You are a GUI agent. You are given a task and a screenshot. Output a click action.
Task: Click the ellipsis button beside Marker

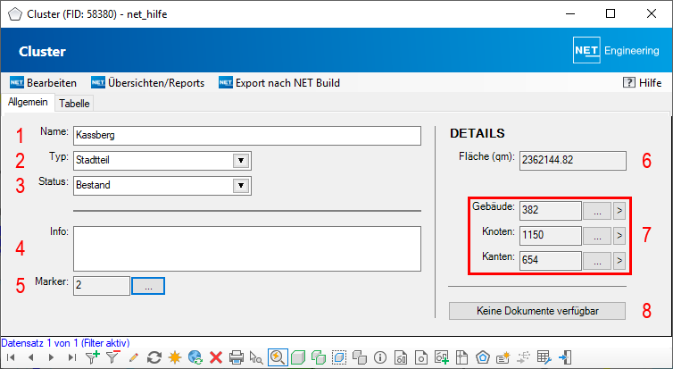pos(148,286)
